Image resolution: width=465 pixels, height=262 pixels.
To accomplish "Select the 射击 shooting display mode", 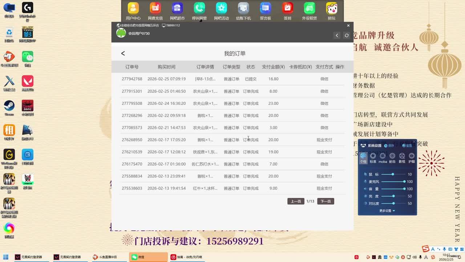I will [392, 157].
